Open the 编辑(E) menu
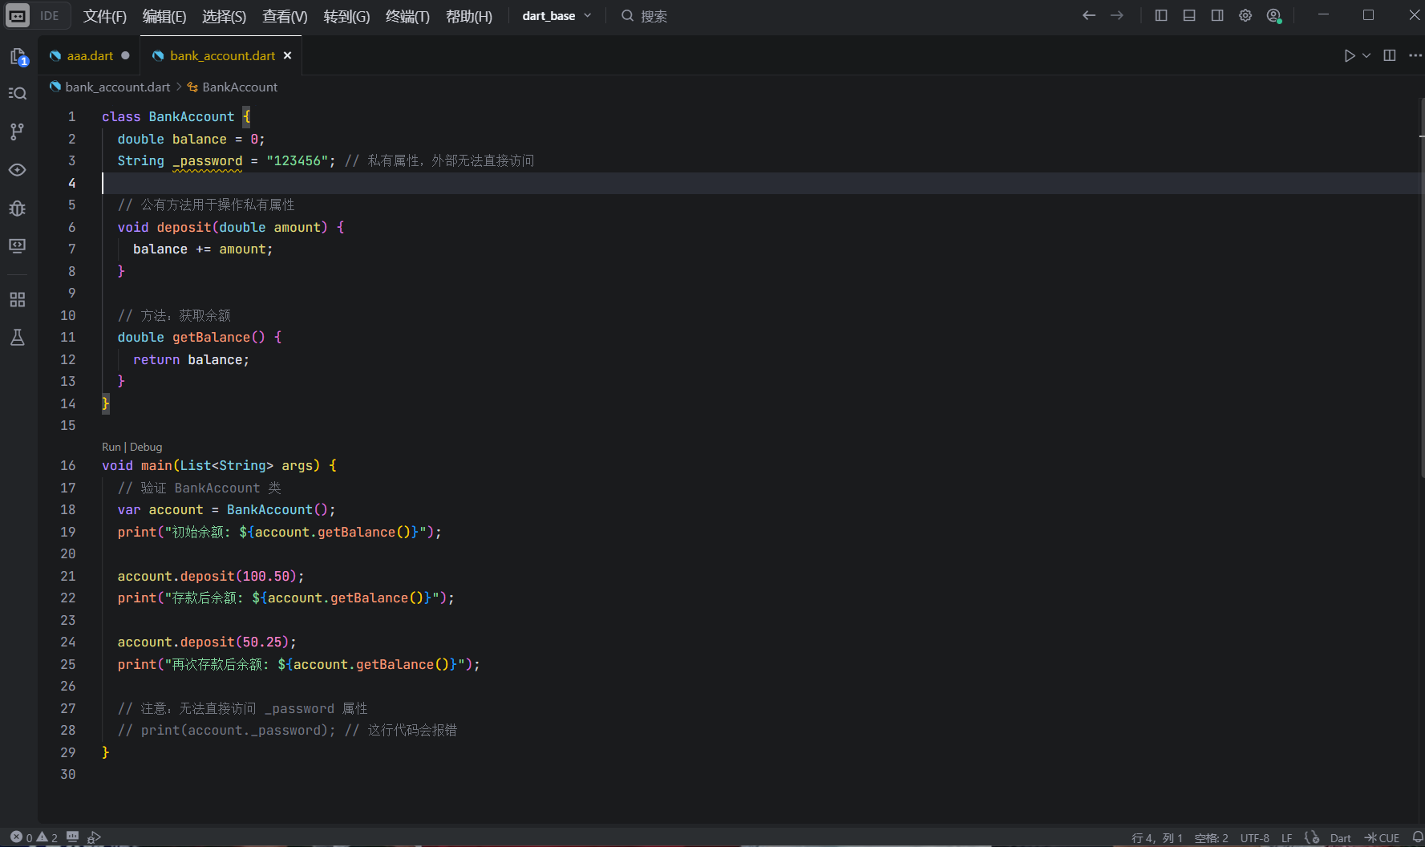The width and height of the screenshot is (1425, 847). (164, 16)
